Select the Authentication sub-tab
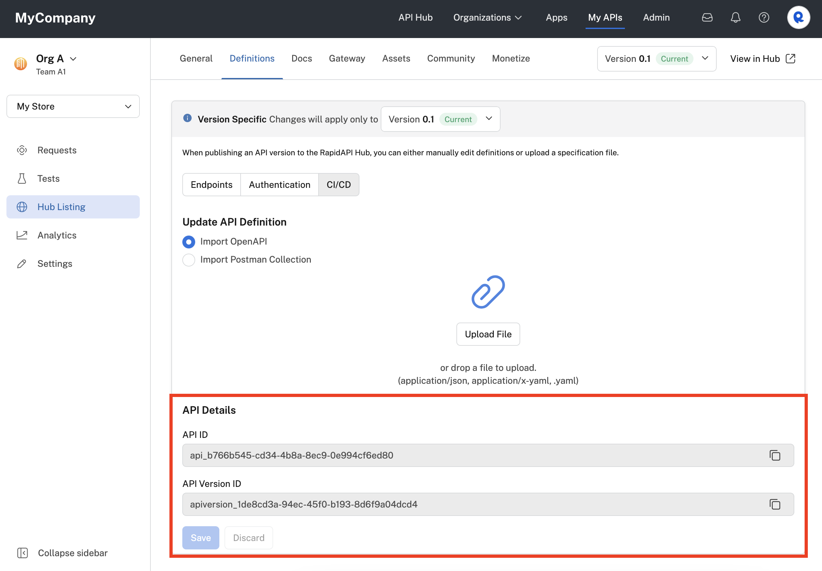822x571 pixels. pos(280,185)
